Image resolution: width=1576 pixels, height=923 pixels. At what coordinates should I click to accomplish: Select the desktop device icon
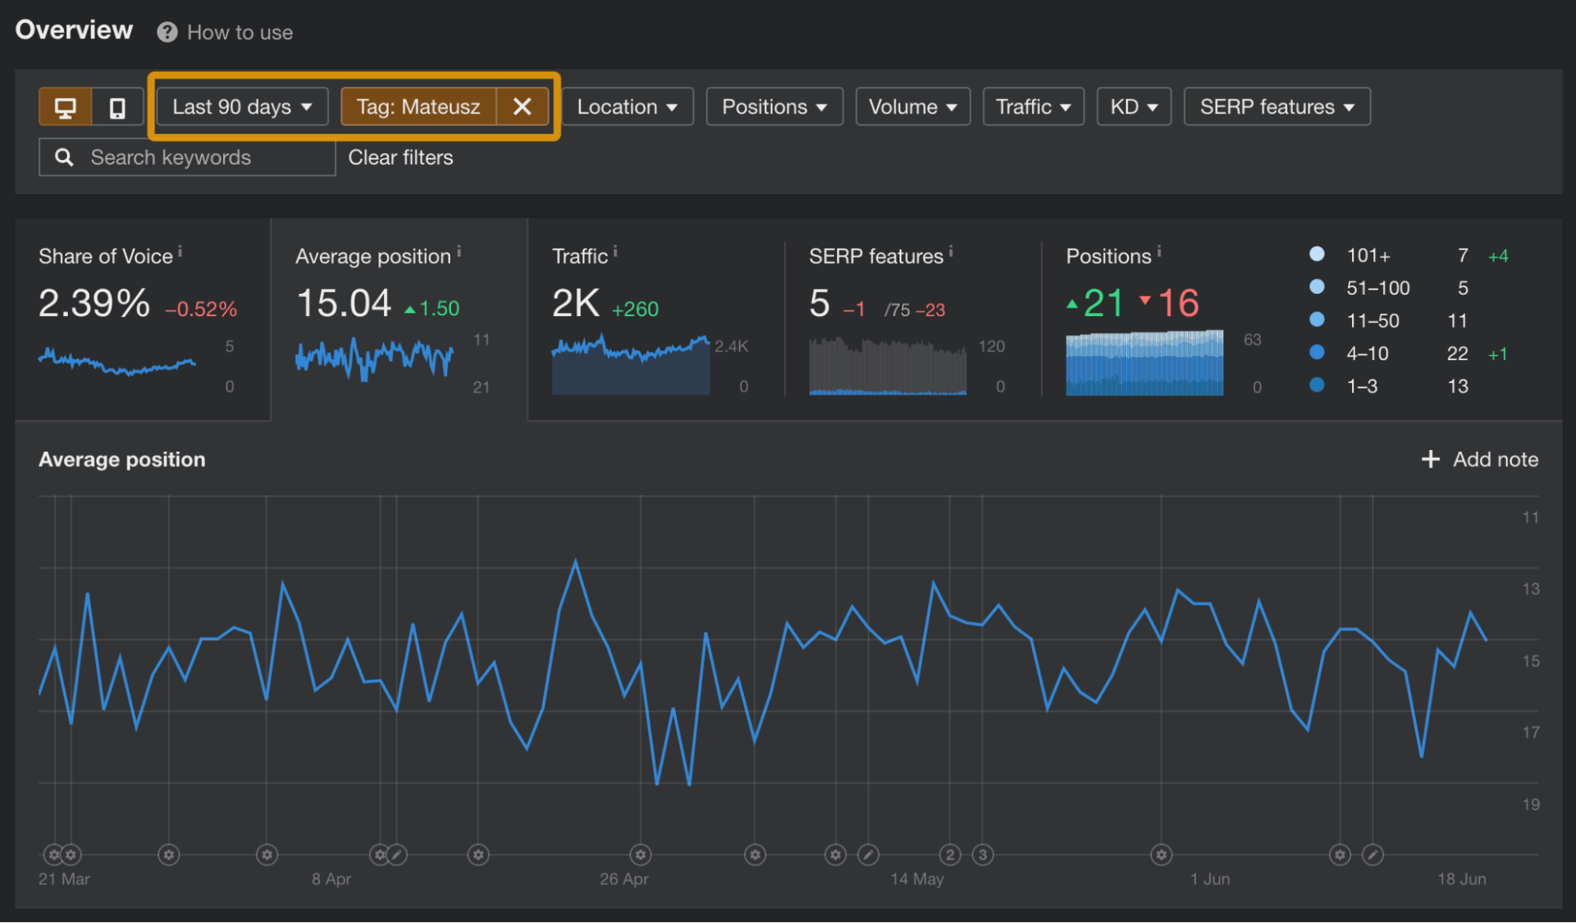tap(65, 106)
